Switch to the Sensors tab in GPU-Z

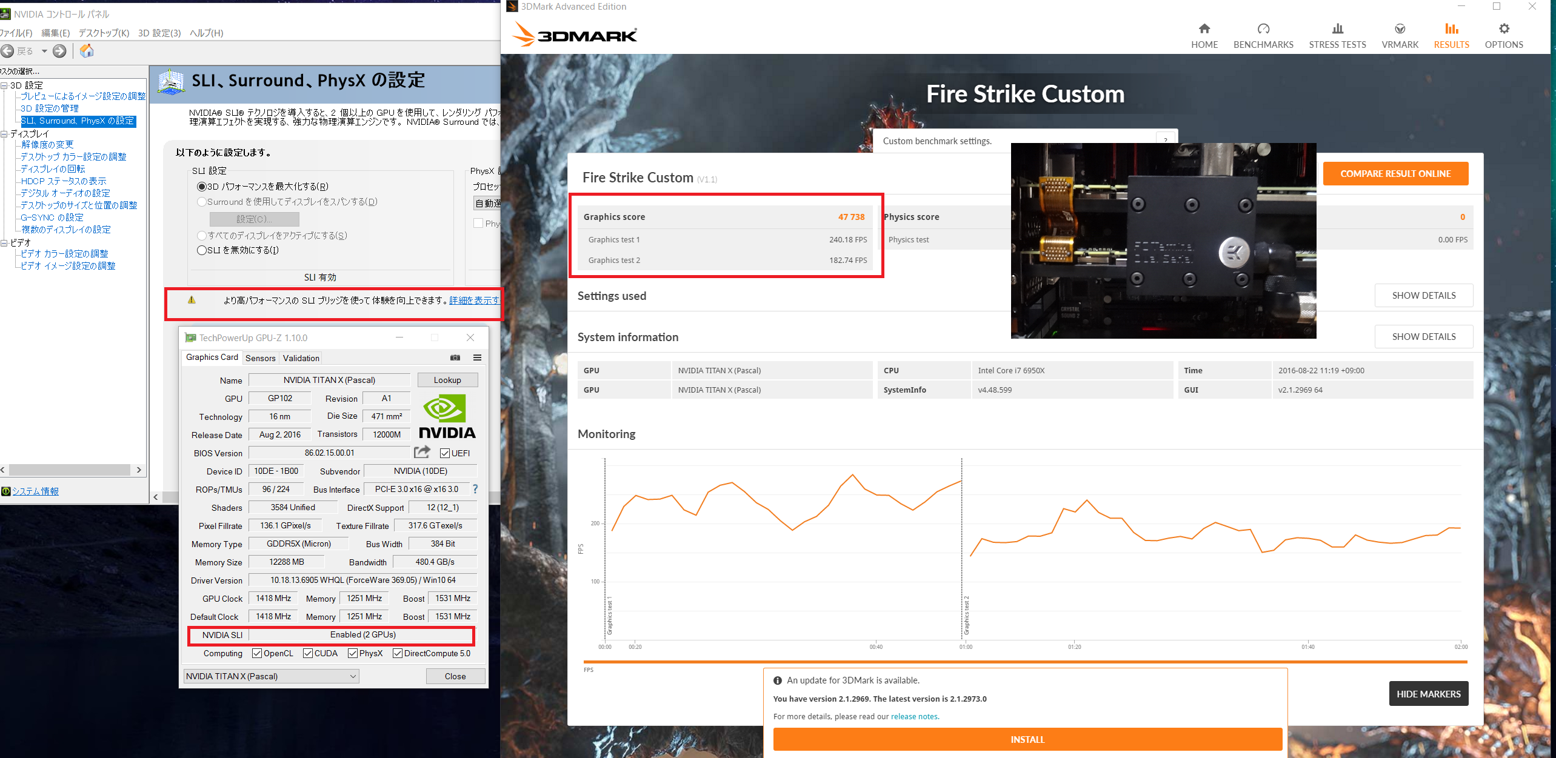tap(260, 358)
